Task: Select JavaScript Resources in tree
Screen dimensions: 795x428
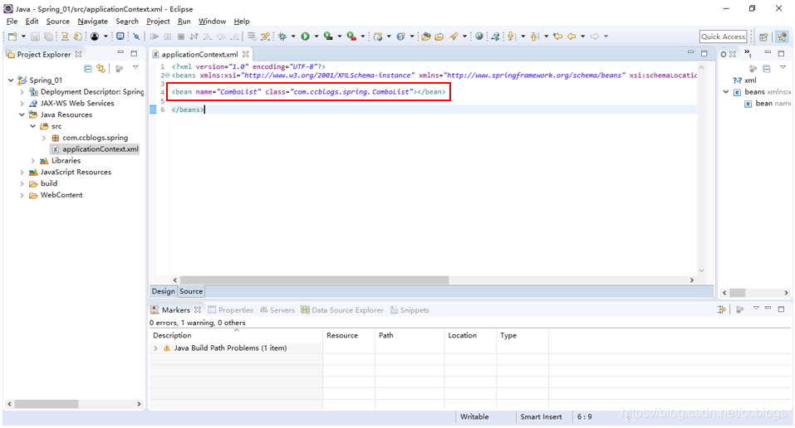Action: (71, 173)
